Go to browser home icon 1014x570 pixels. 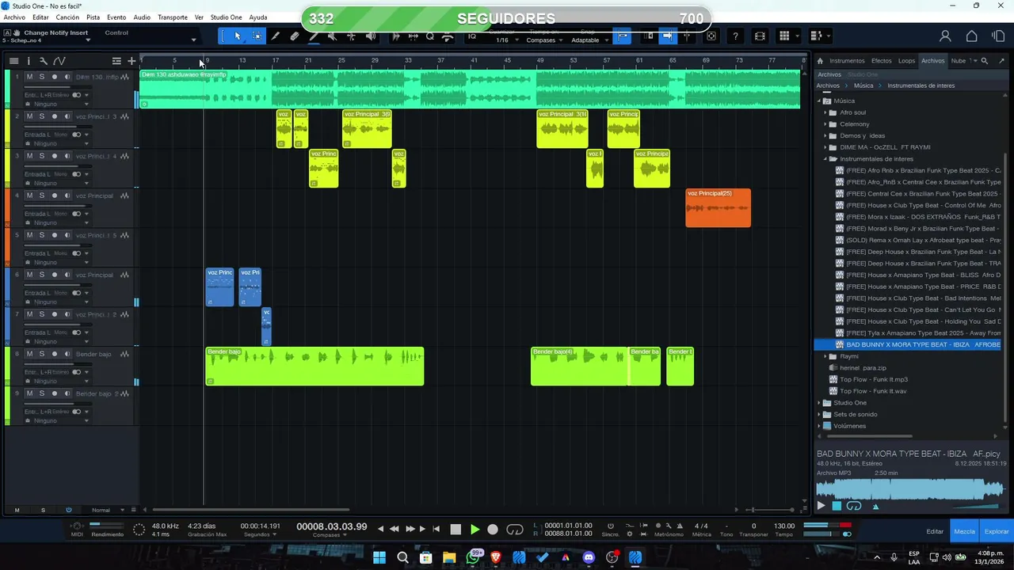pyautogui.click(x=821, y=61)
